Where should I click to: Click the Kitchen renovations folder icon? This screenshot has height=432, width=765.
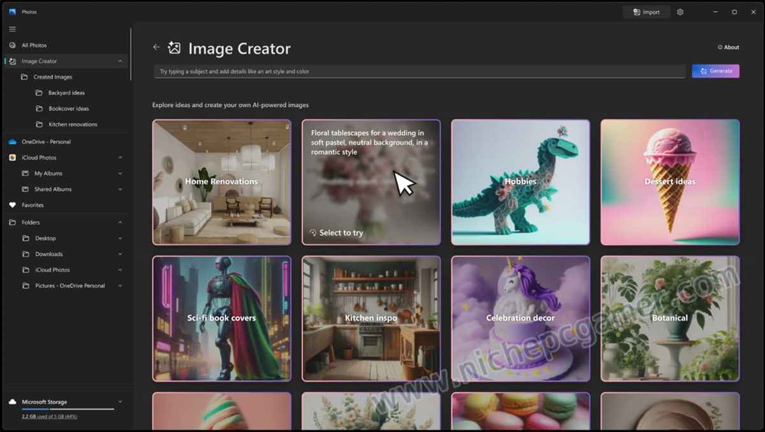click(40, 125)
